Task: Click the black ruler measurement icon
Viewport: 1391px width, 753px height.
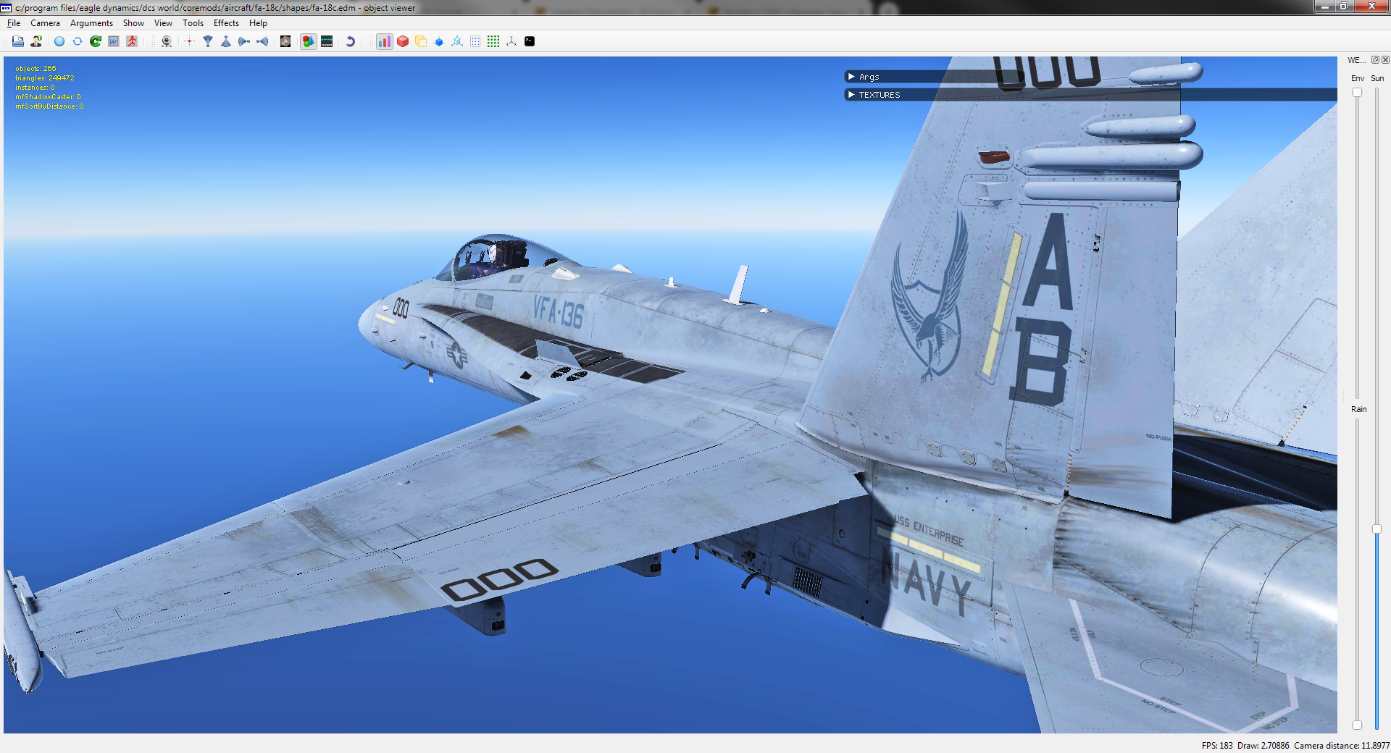Action: 327,41
